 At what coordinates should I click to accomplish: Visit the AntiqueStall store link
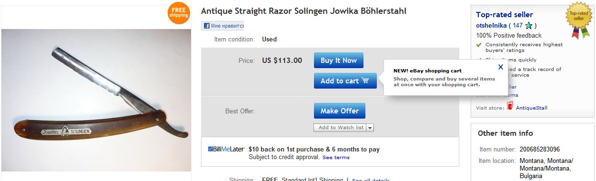532,108
